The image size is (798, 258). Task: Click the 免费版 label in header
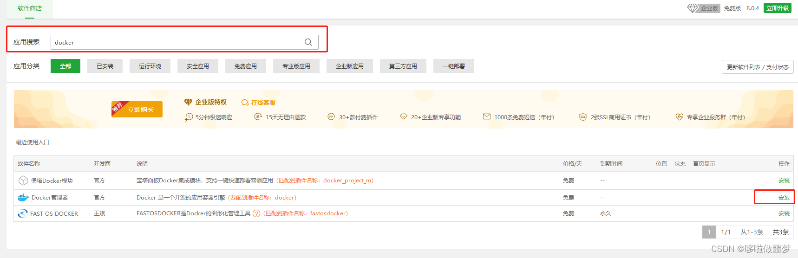(x=733, y=8)
